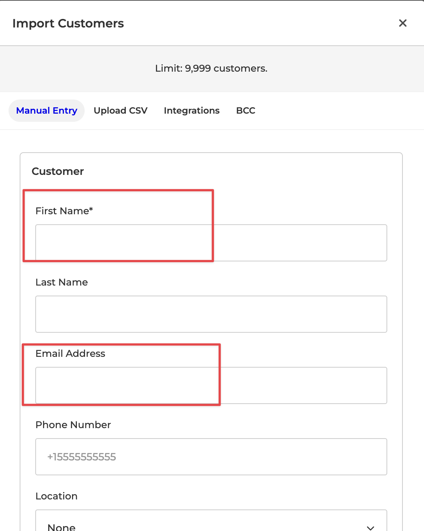424x531 pixels.
Task: Click the Email Address label
Action: pos(71,354)
